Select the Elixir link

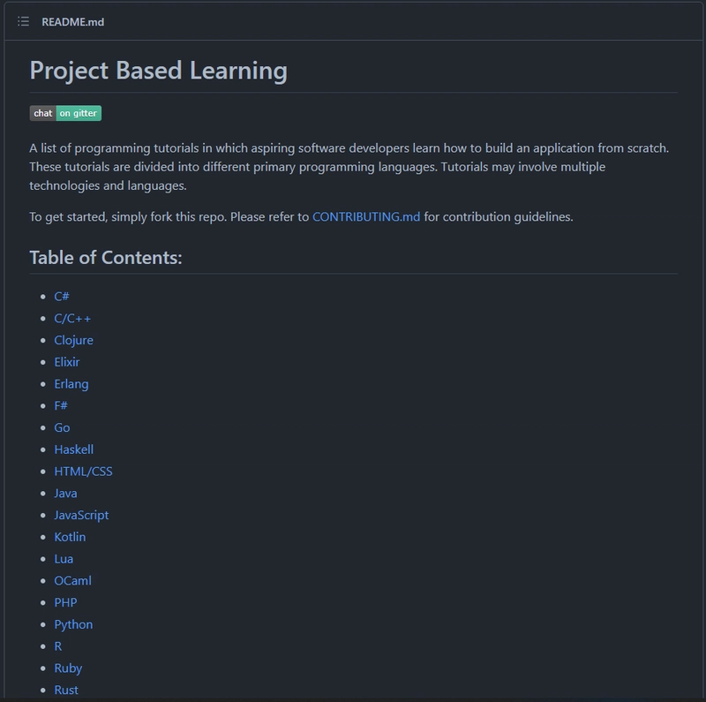click(x=67, y=362)
